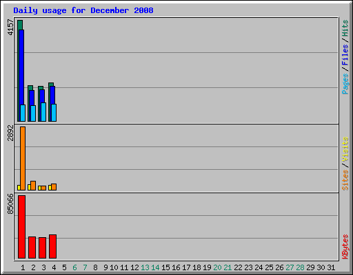Select the orange Sites bar for day 4
The image size is (353, 275).
[54, 187]
